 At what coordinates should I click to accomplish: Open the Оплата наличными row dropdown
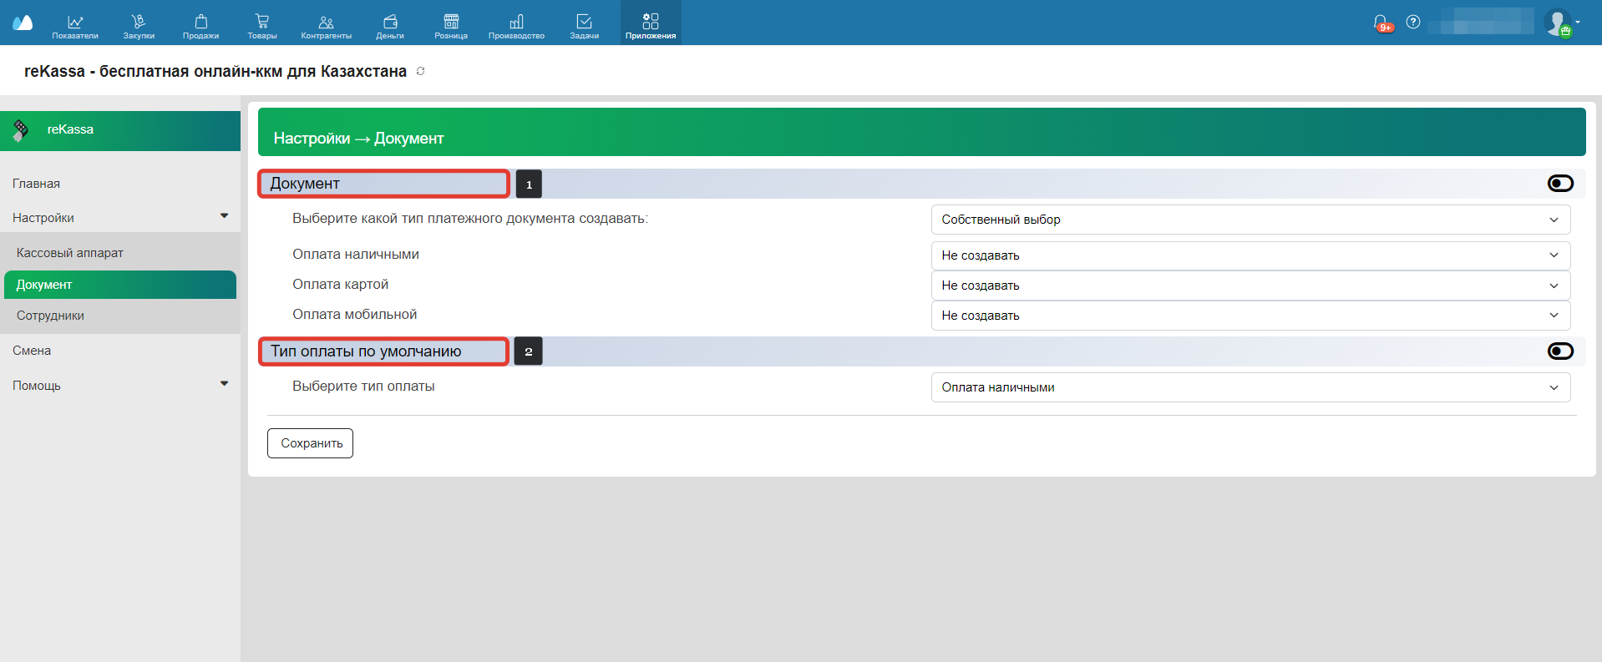pyautogui.click(x=1250, y=255)
